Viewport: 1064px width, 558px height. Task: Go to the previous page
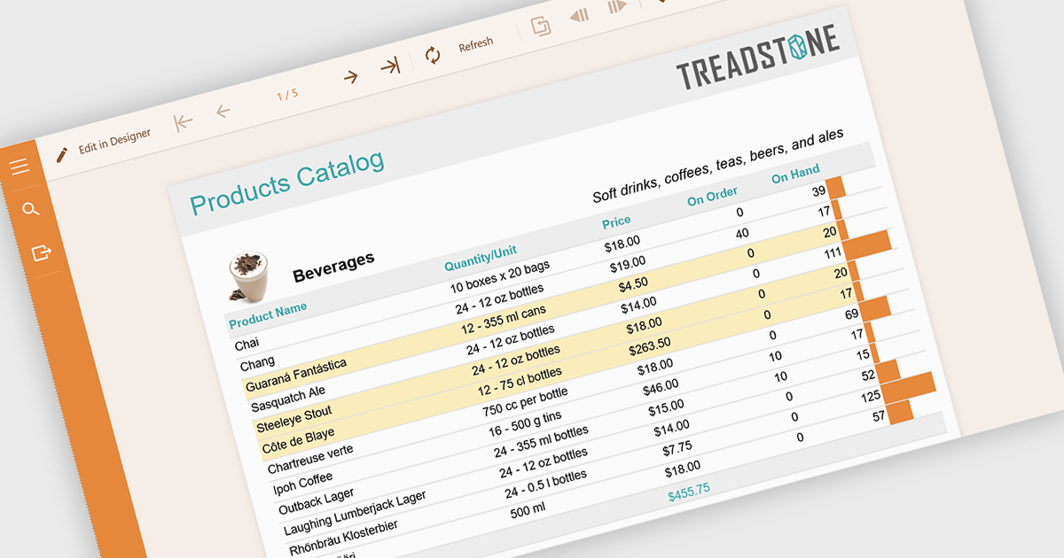coord(223,112)
